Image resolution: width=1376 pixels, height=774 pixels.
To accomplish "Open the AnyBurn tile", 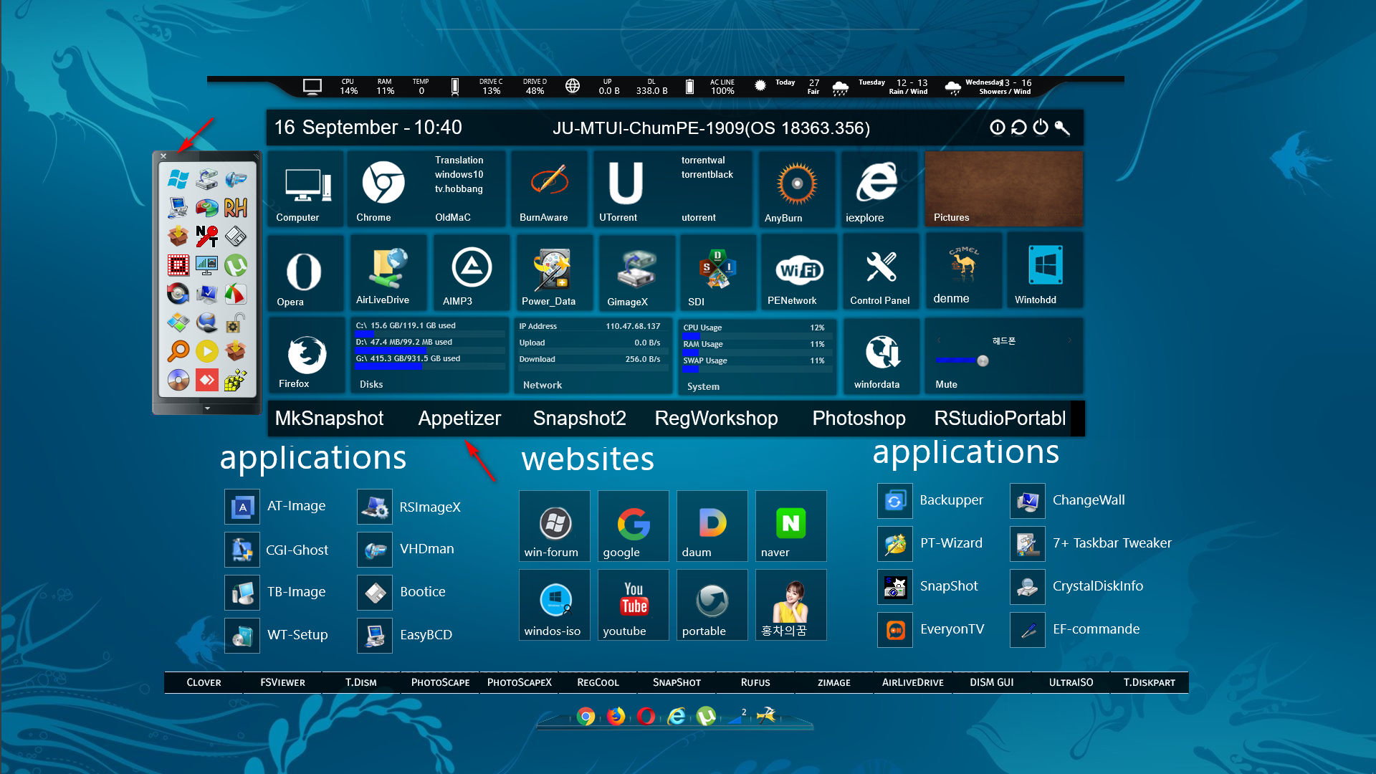I will coord(797,188).
